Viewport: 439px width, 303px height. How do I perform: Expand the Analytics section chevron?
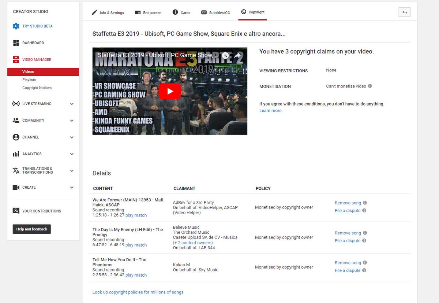(x=72, y=154)
